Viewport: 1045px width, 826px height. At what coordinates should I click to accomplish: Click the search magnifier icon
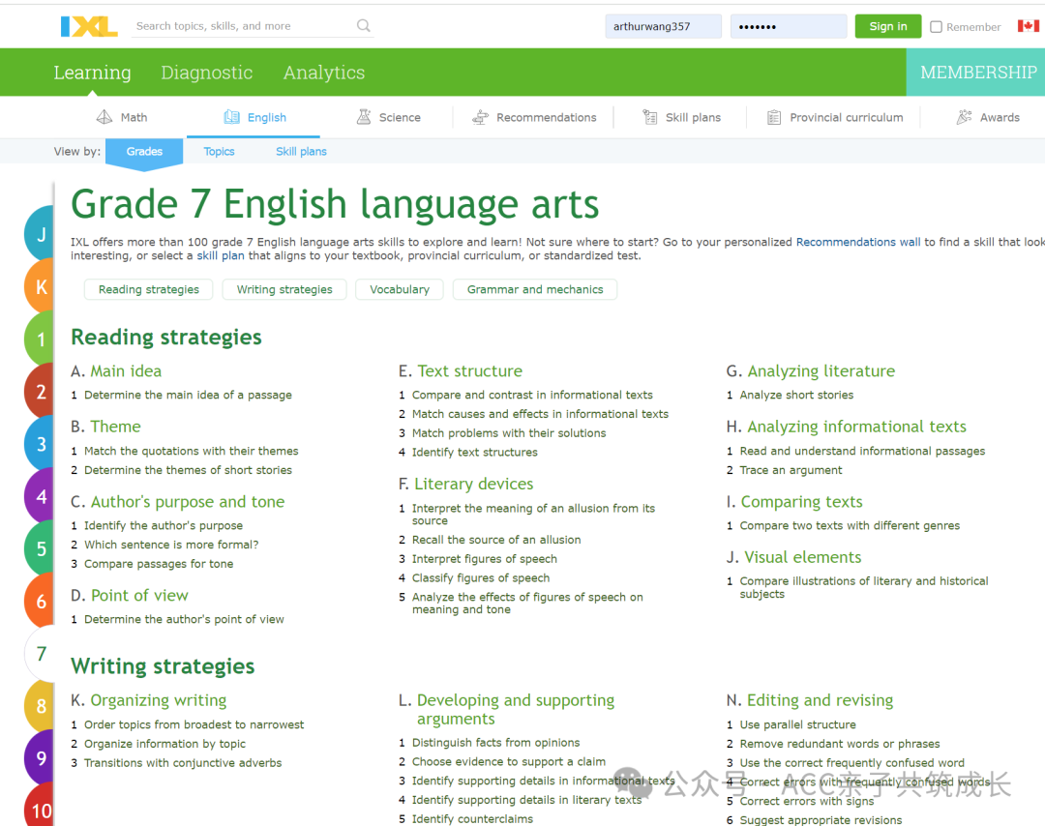pyautogui.click(x=363, y=25)
